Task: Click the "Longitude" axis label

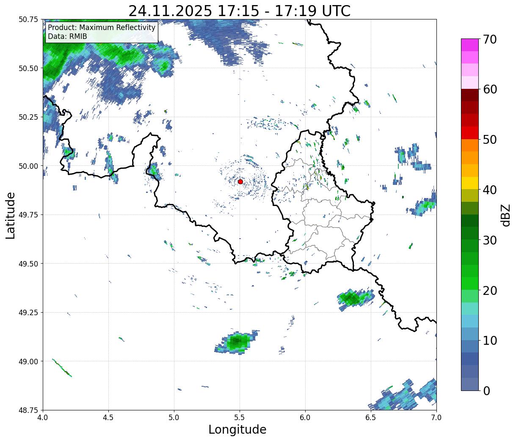Action: click(237, 429)
